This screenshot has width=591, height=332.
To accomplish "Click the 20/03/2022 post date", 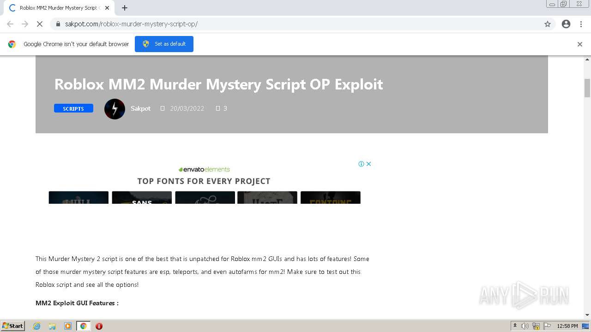I will pyautogui.click(x=187, y=108).
